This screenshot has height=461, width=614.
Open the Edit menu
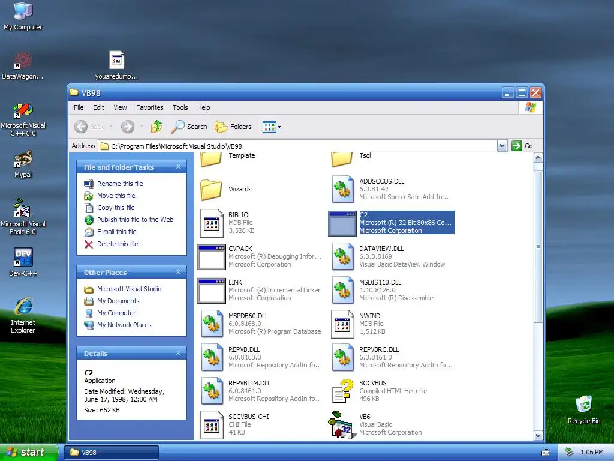(98, 107)
